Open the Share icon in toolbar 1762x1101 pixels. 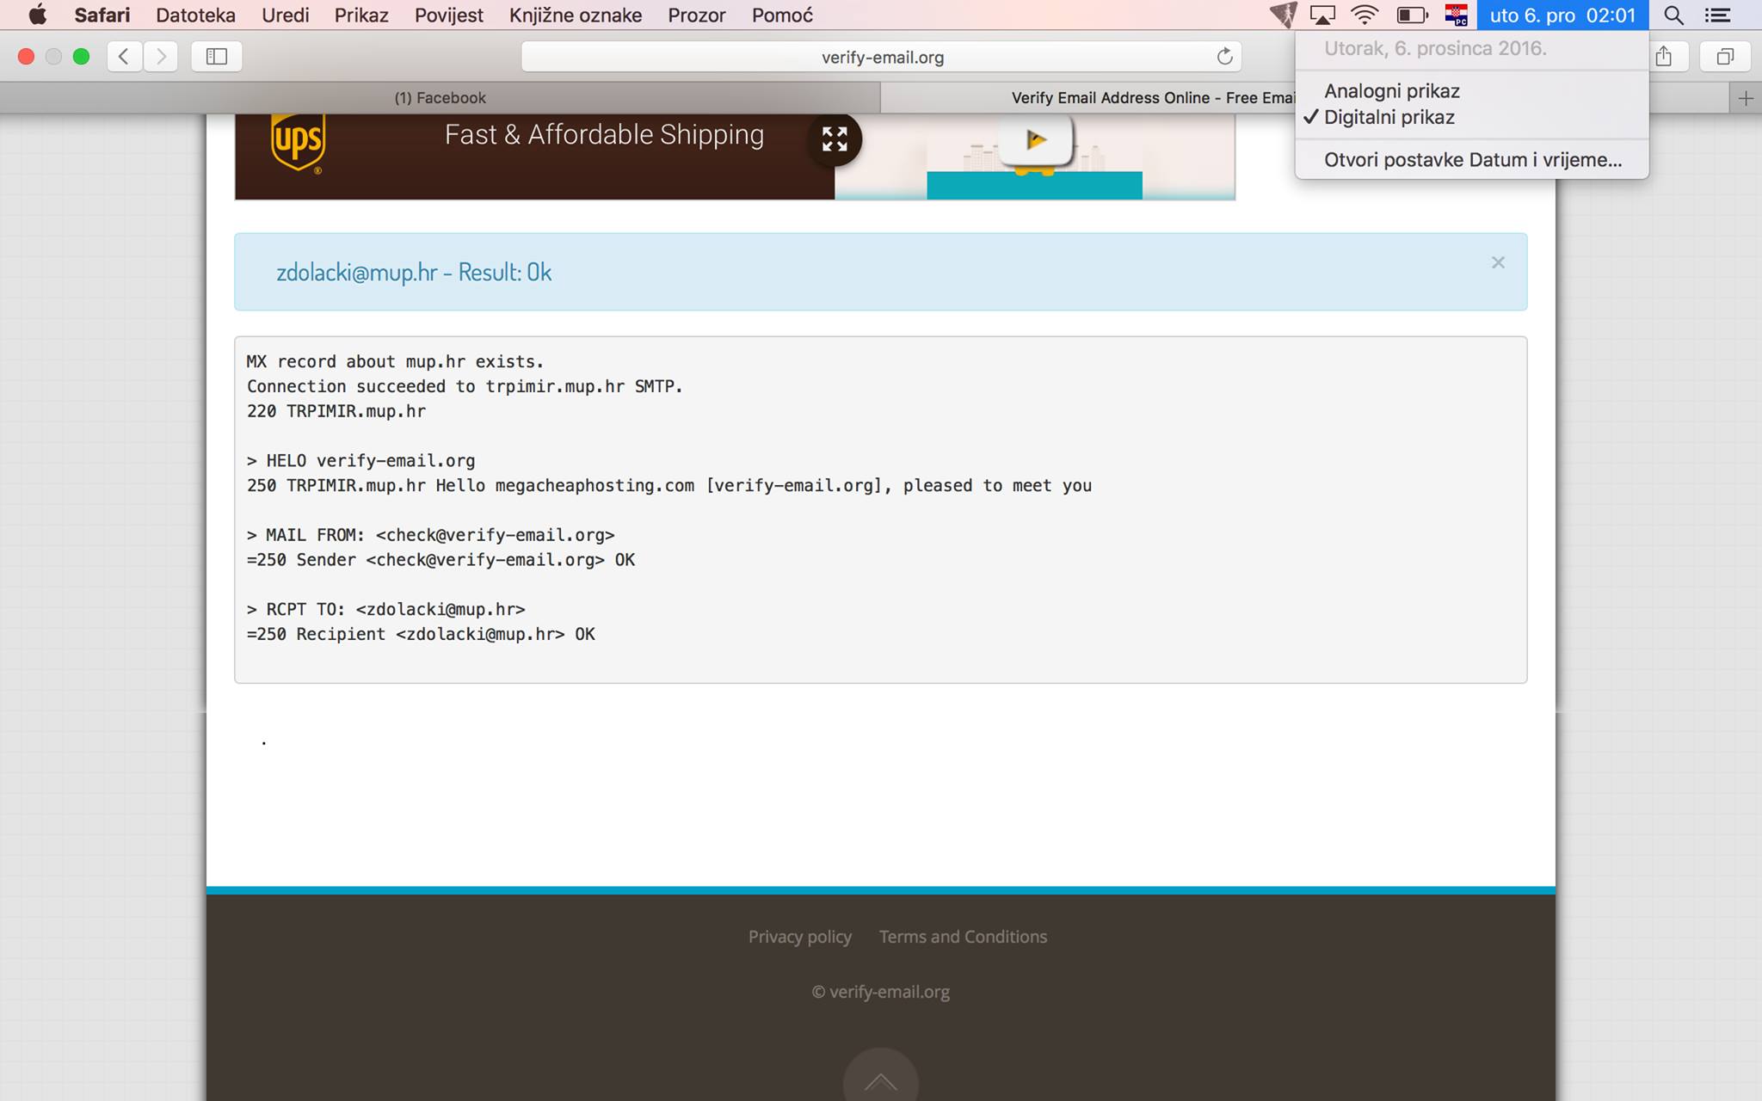1664,57
